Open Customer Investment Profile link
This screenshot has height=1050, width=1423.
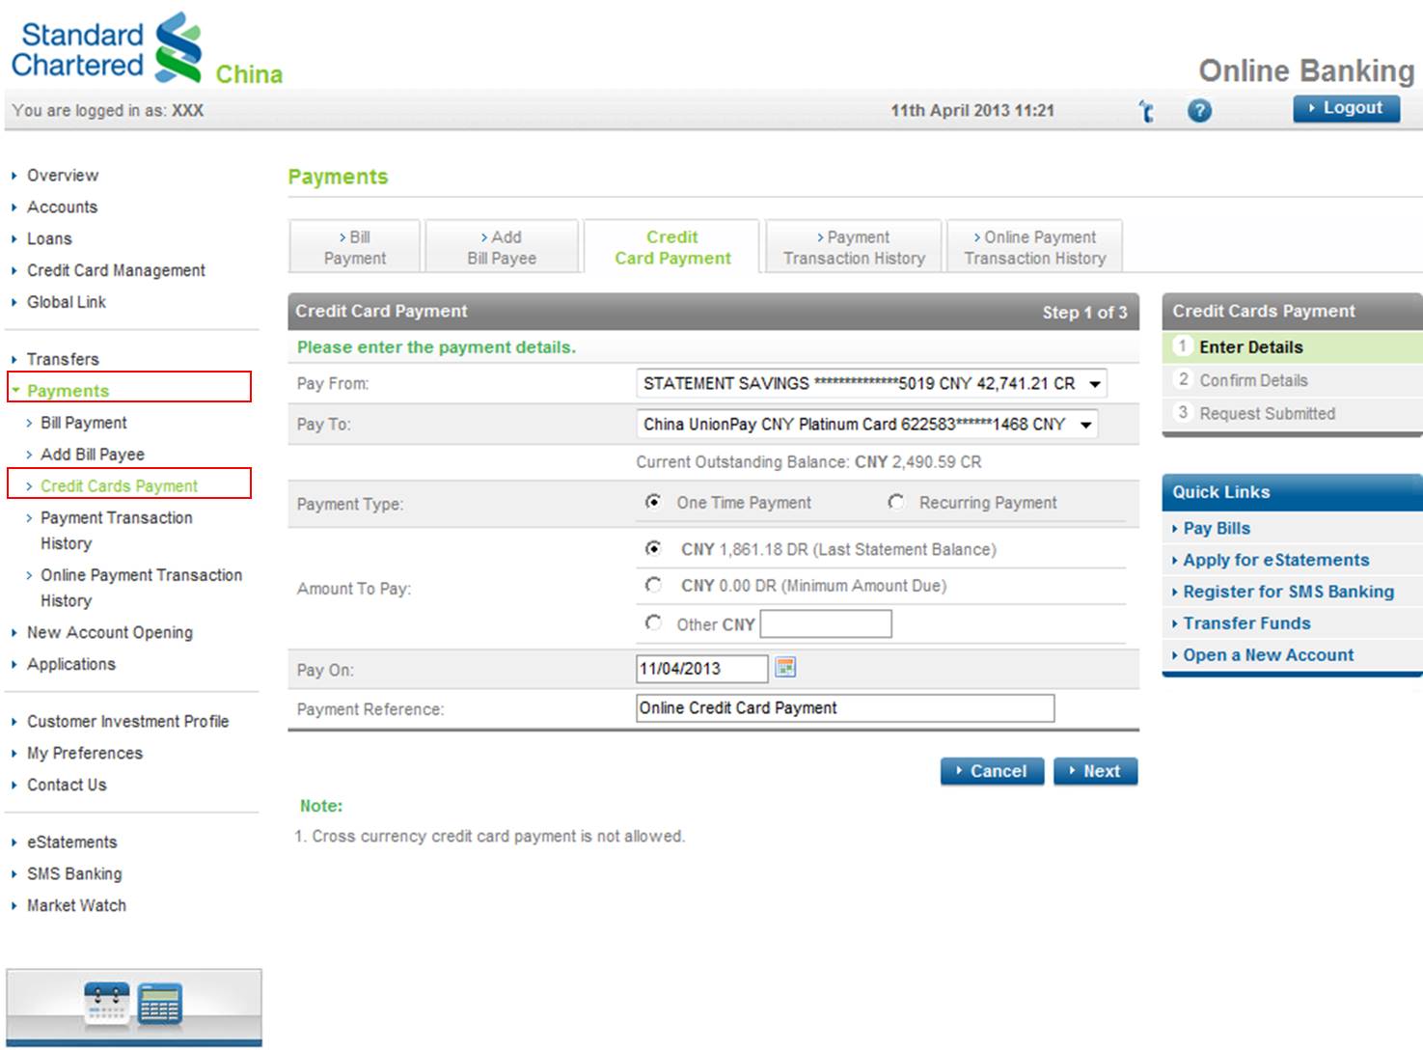127,721
